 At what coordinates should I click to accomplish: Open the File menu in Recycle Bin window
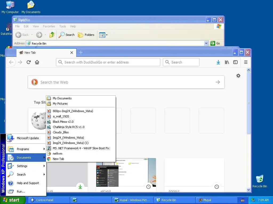pyautogui.click(x=17, y=26)
